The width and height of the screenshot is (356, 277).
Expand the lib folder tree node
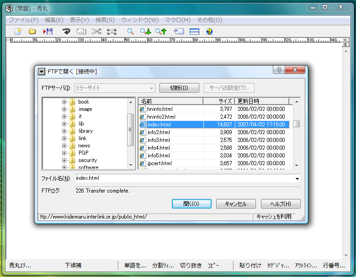pyautogui.click(x=64, y=124)
